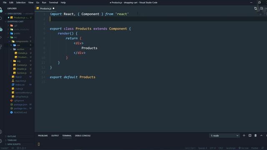This screenshot has width=267, height=150.
Task: Open the Search view in the activity bar
Action: [1, 18]
